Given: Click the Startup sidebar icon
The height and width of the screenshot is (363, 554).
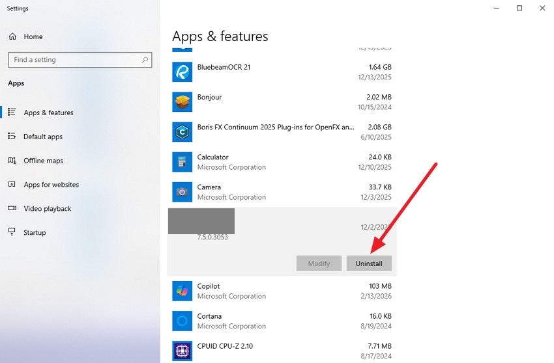Looking at the screenshot, I should tap(12, 232).
